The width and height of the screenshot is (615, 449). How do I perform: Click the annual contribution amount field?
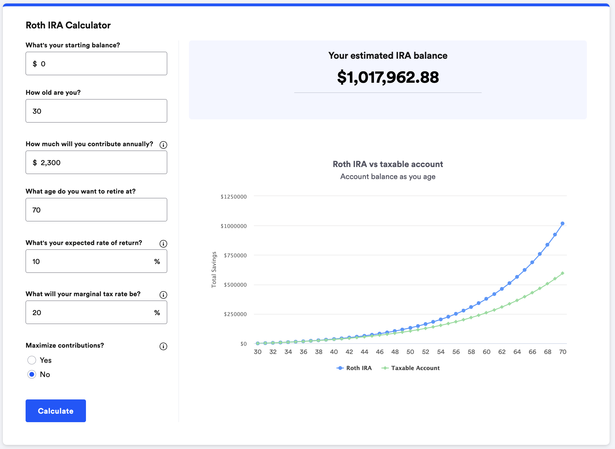96,163
